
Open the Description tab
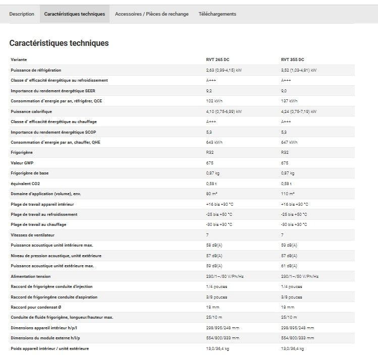(x=22, y=14)
